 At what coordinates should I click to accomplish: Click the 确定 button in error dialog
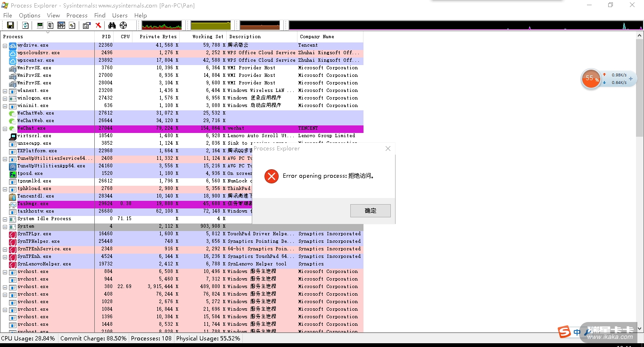tap(371, 211)
